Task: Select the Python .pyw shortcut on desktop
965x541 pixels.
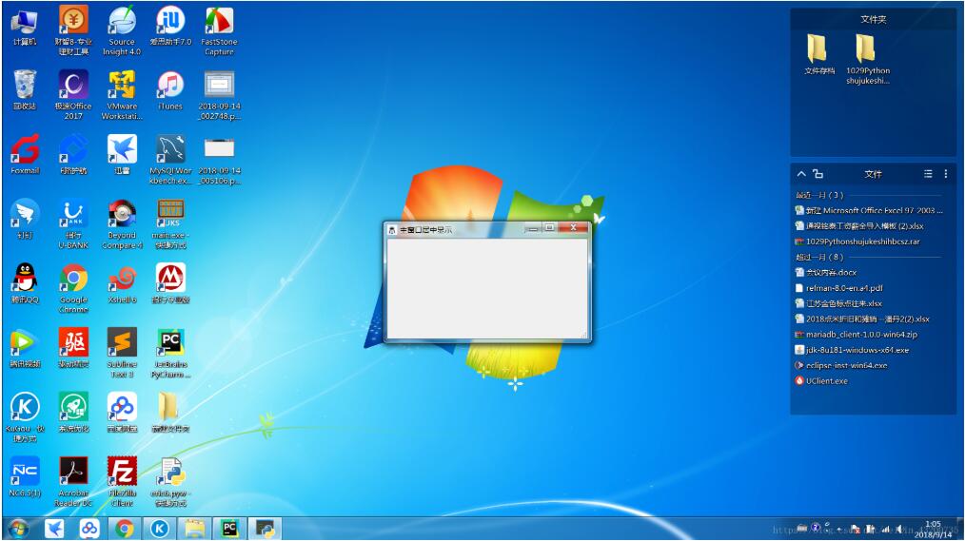Action: (170, 482)
